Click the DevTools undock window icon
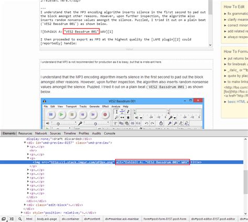 coord(4,219)
